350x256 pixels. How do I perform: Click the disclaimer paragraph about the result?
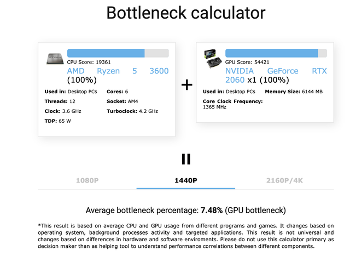pyautogui.click(x=186, y=236)
